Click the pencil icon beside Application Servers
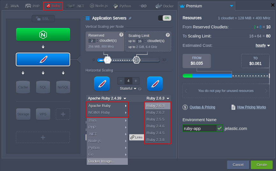Viewport: 276px width, 171px height. pos(130,18)
